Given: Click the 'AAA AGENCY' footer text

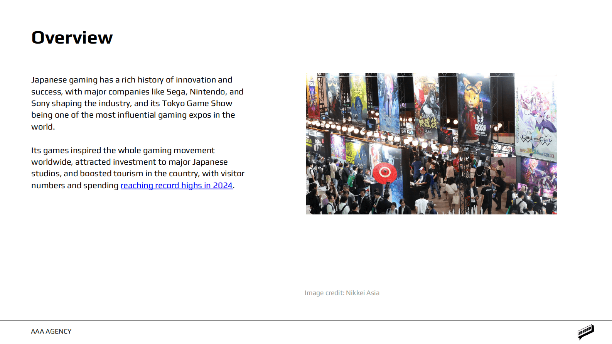Looking at the screenshot, I should point(51,331).
